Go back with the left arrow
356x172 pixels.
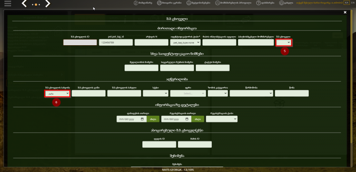[24, 4]
